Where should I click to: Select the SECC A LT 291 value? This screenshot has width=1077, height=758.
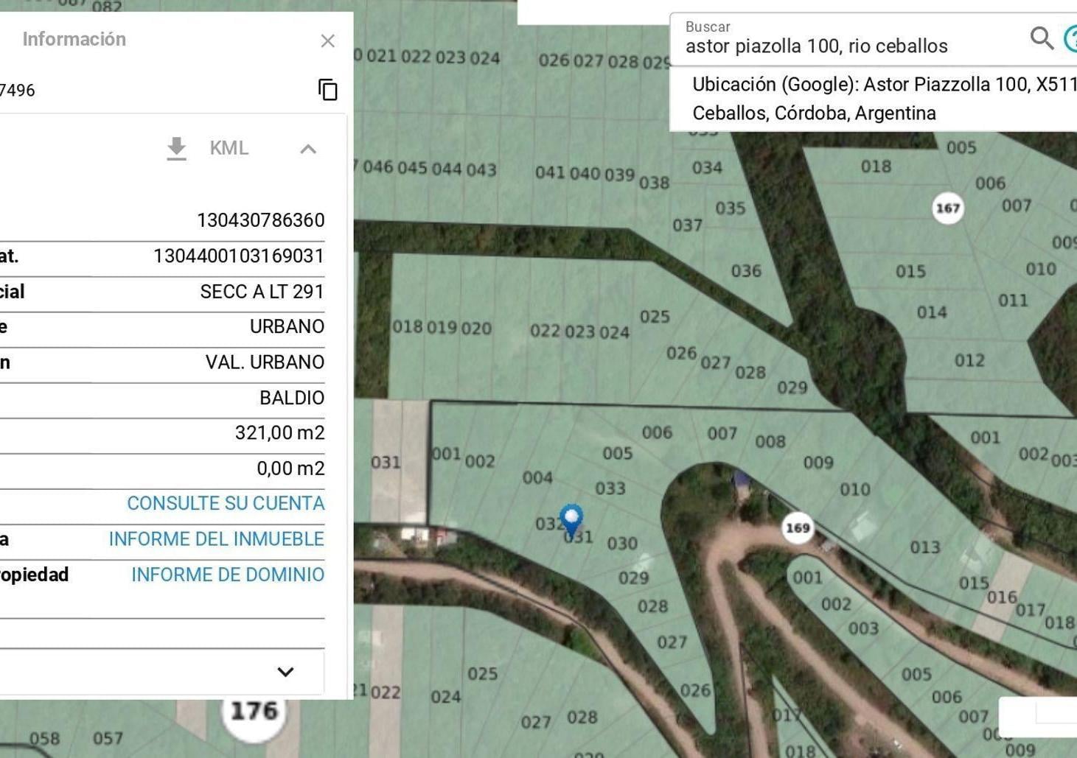262,292
